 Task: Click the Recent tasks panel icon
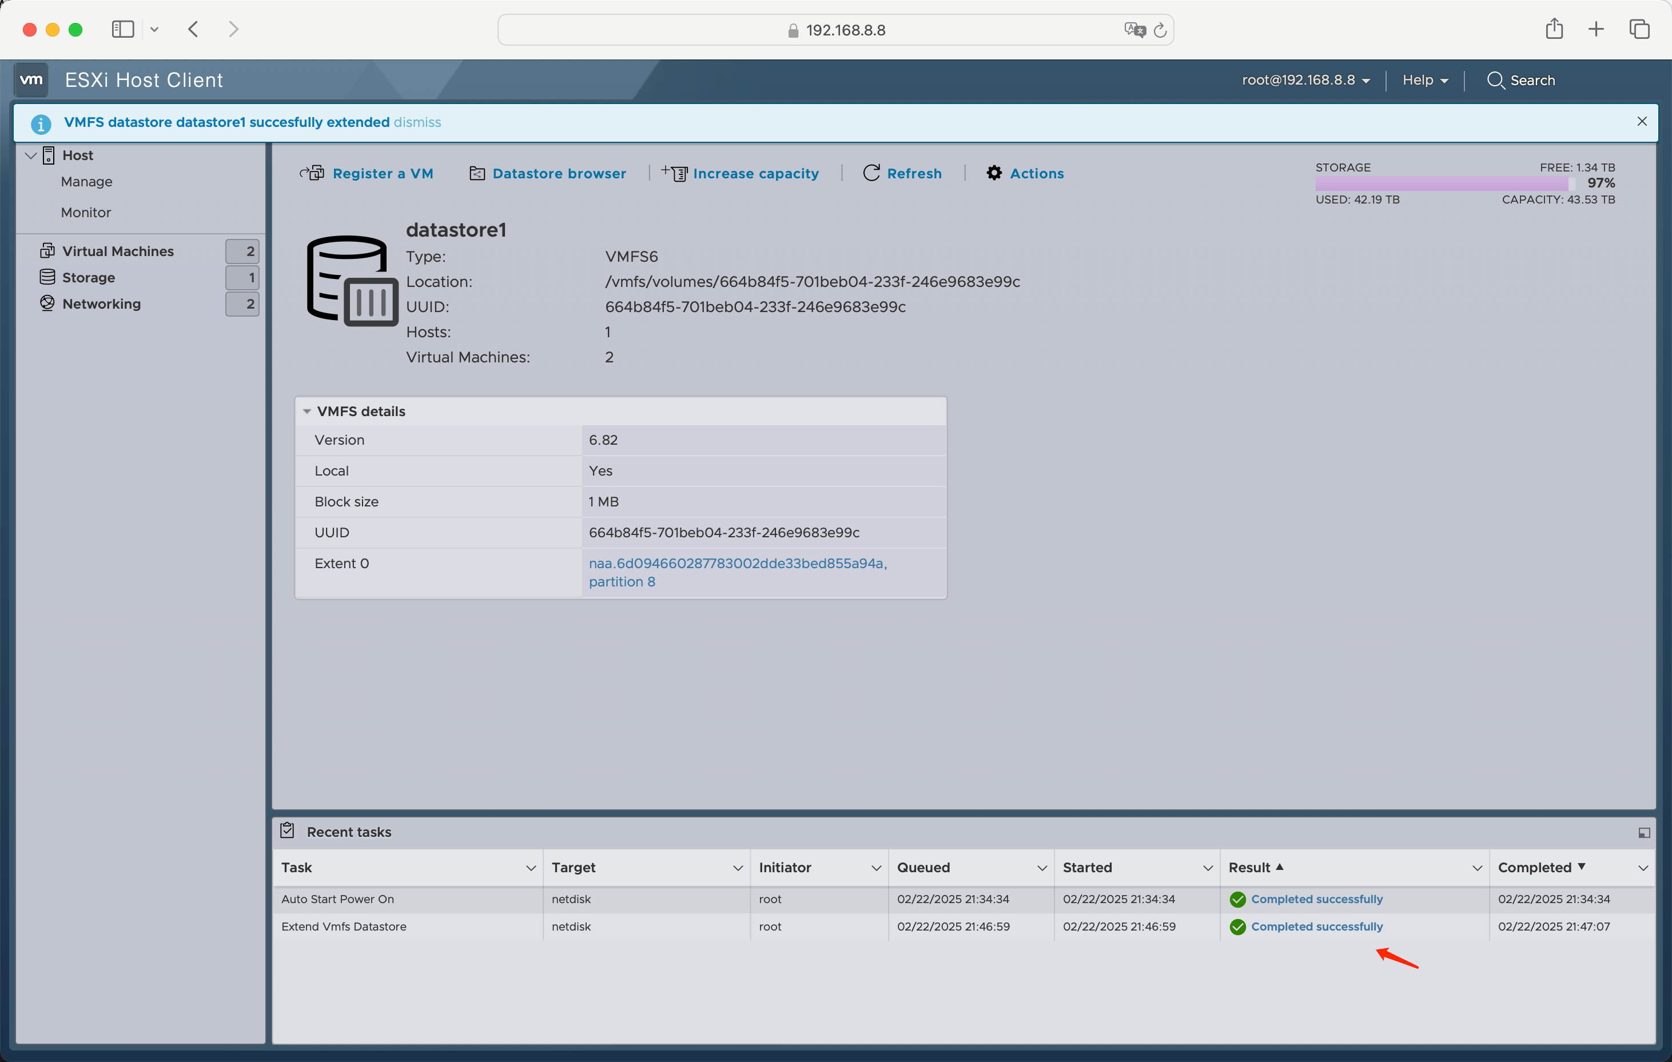tap(288, 831)
